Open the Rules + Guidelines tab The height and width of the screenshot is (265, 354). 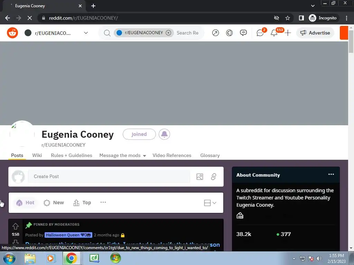click(x=72, y=155)
